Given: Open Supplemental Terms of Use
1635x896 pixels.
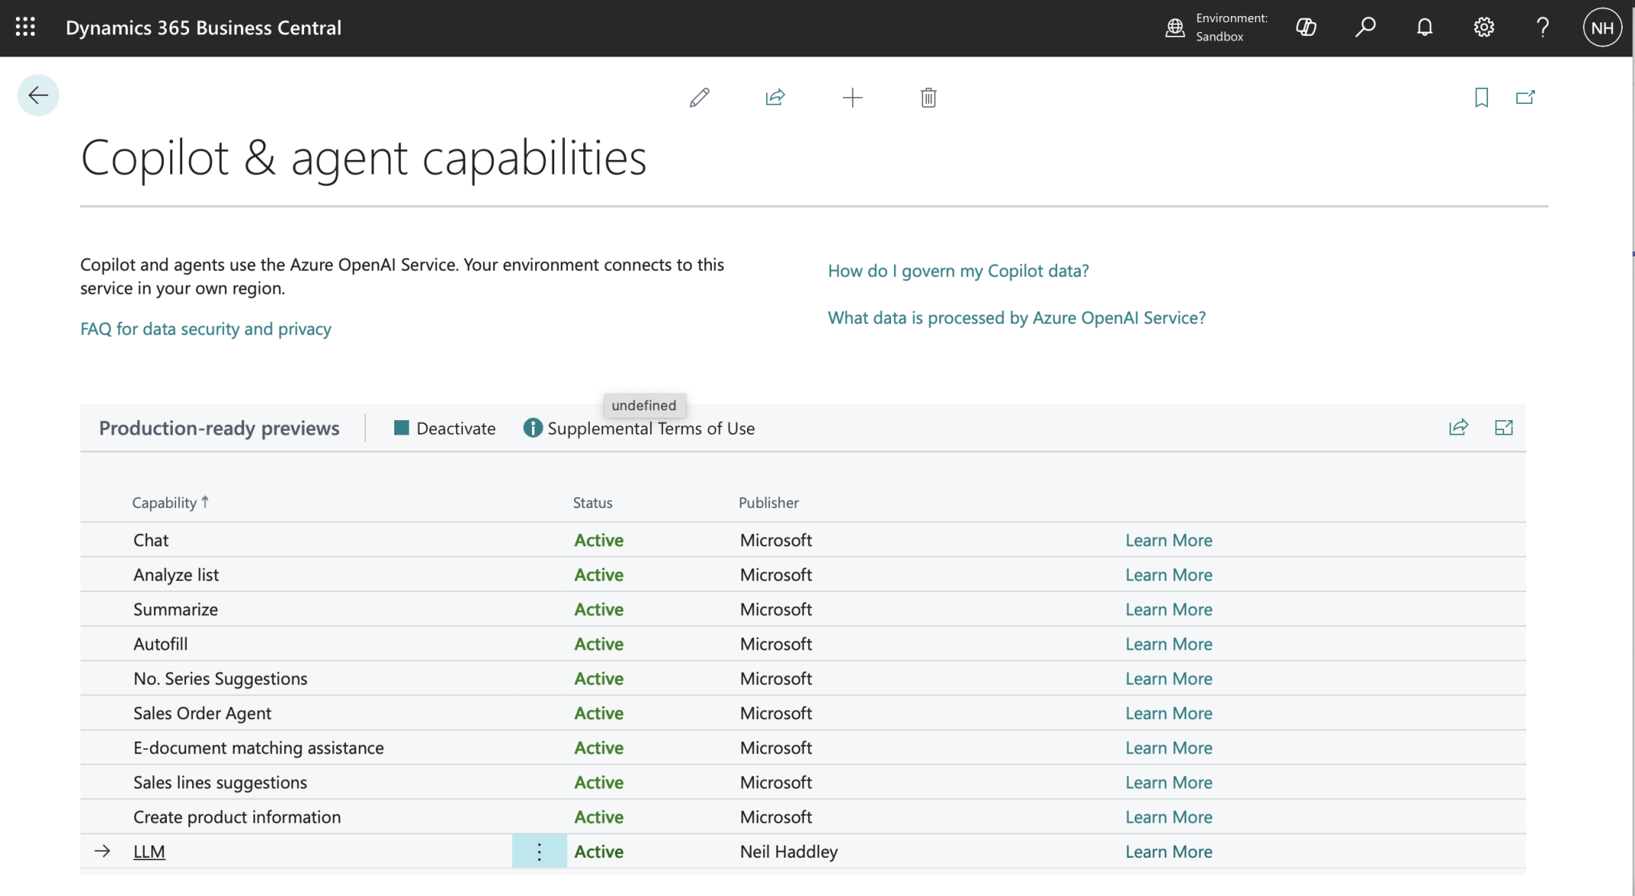Looking at the screenshot, I should (x=640, y=428).
